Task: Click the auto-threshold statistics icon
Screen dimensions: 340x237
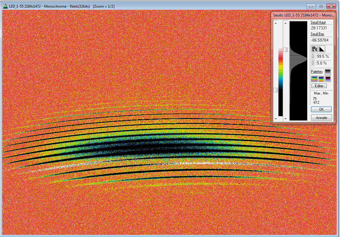Action: [x=314, y=49]
